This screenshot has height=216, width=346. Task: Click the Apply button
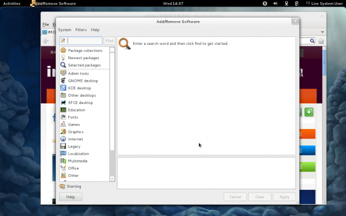[x=285, y=197]
